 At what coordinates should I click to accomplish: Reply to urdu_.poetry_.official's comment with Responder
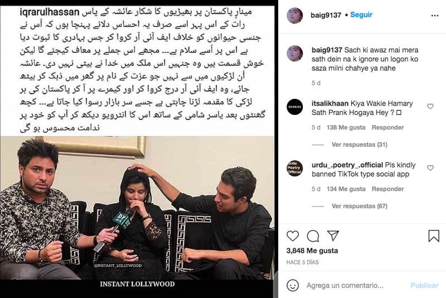(387, 189)
